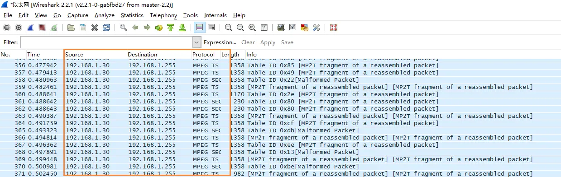Jump to the last packet icon
The image size is (561, 177).
182,28
